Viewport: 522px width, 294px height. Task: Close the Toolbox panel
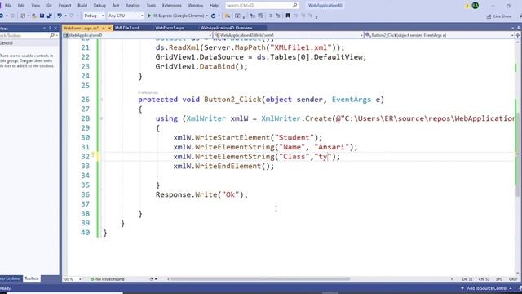point(55,29)
